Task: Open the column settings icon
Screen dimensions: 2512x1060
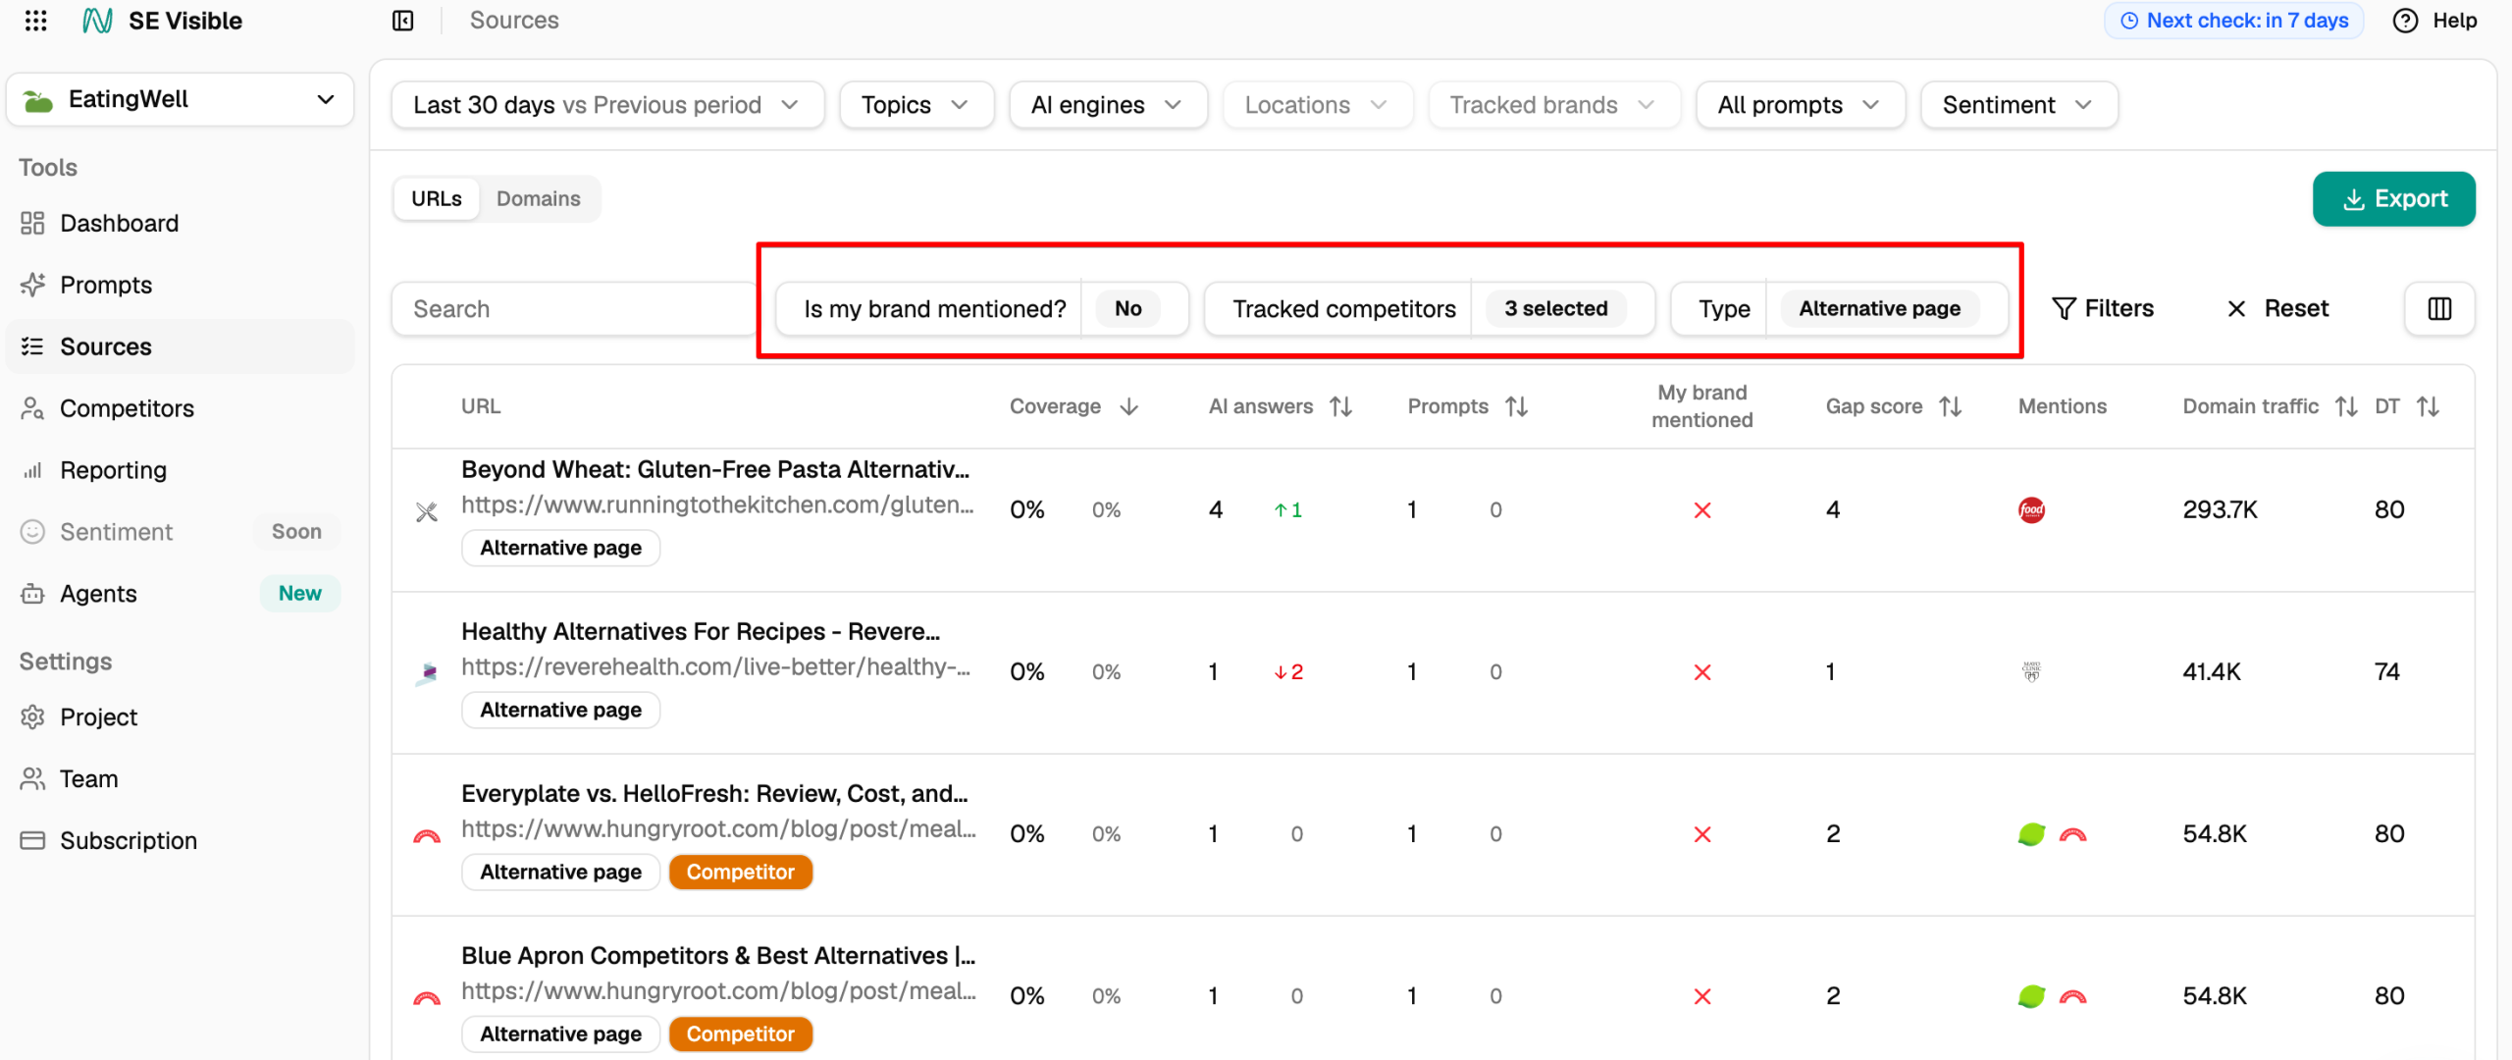Action: pos(2439,309)
